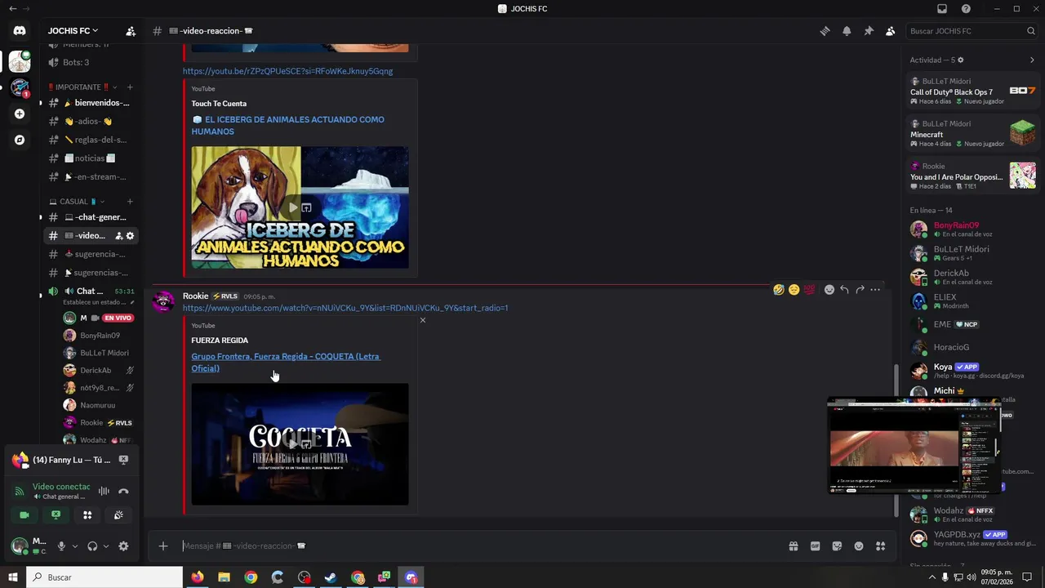1045x588 pixels.
Task: Deafen with the headphones icon
Action: (92, 546)
